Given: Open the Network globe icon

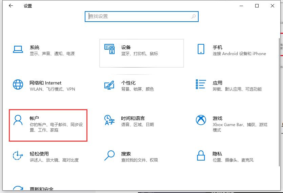Looking at the screenshot, I should click(18, 85).
